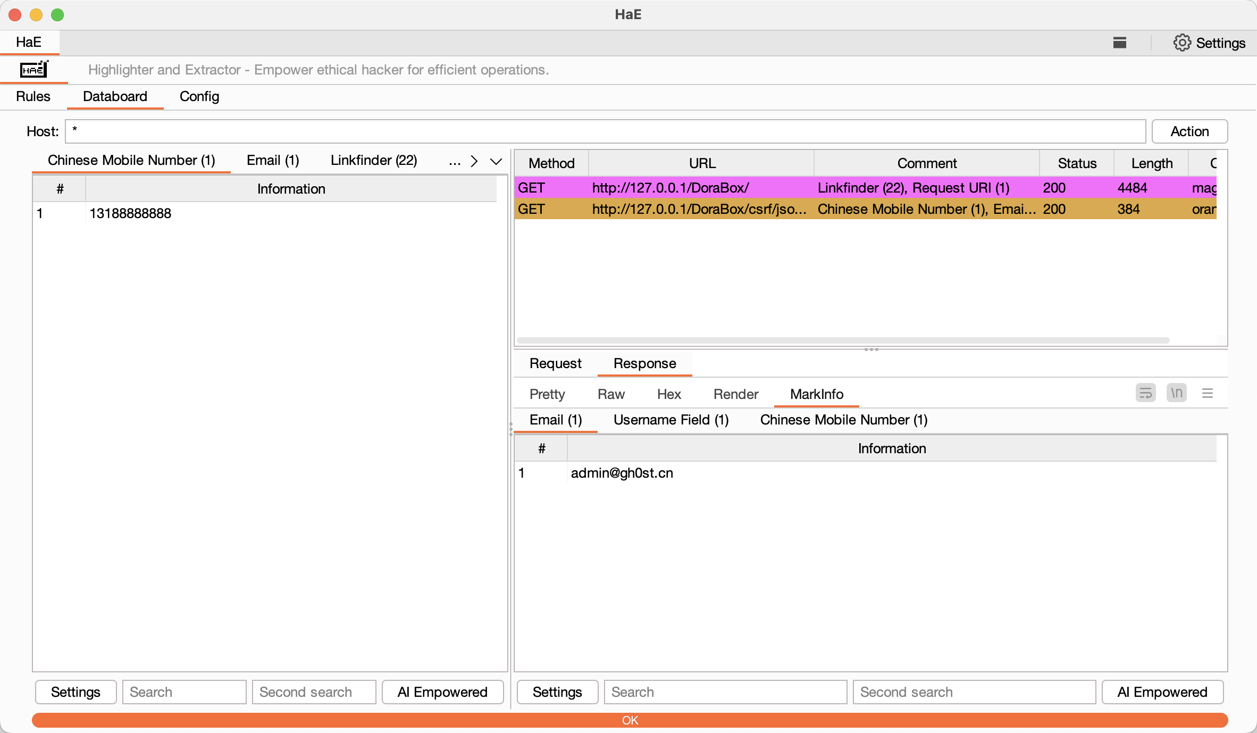1257x733 pixels.
Task: Expand the tab list dropdown arrow
Action: [x=496, y=161]
